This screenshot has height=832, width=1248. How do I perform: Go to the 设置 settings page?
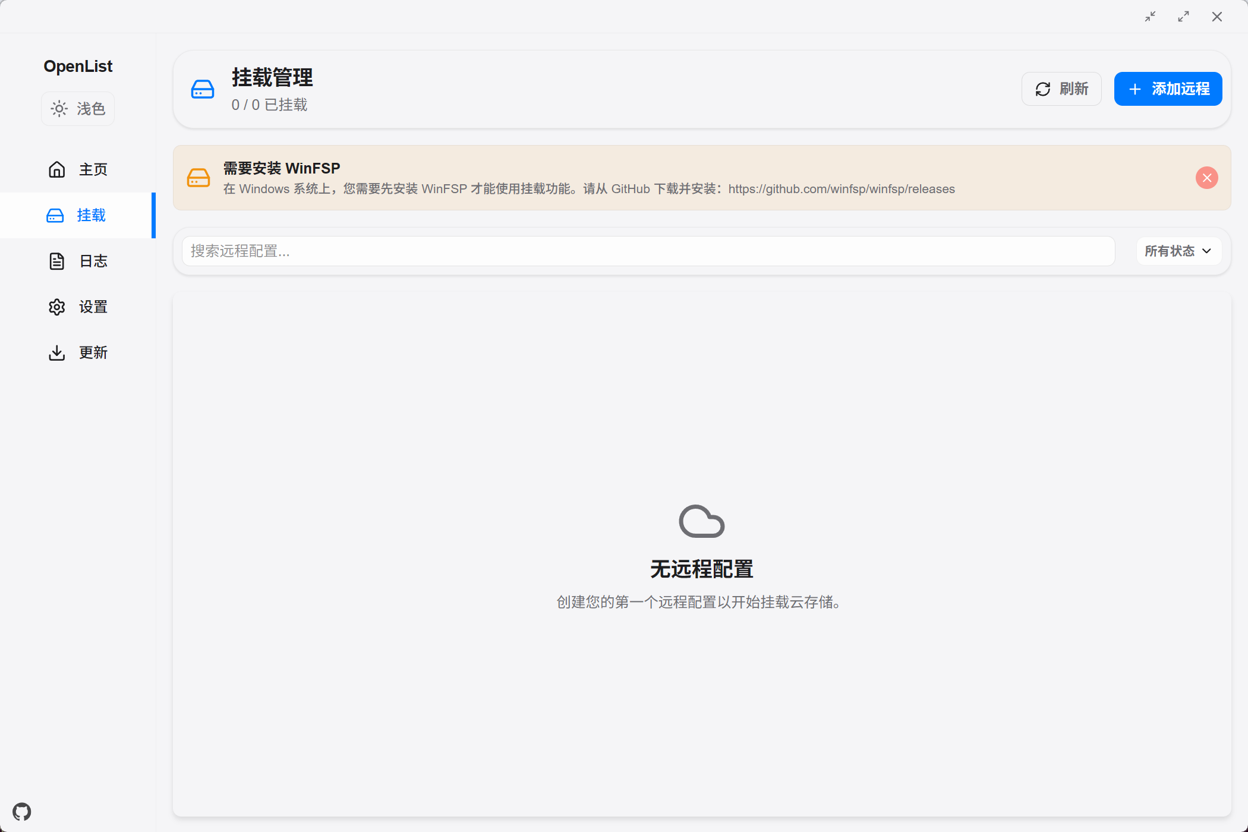[93, 307]
